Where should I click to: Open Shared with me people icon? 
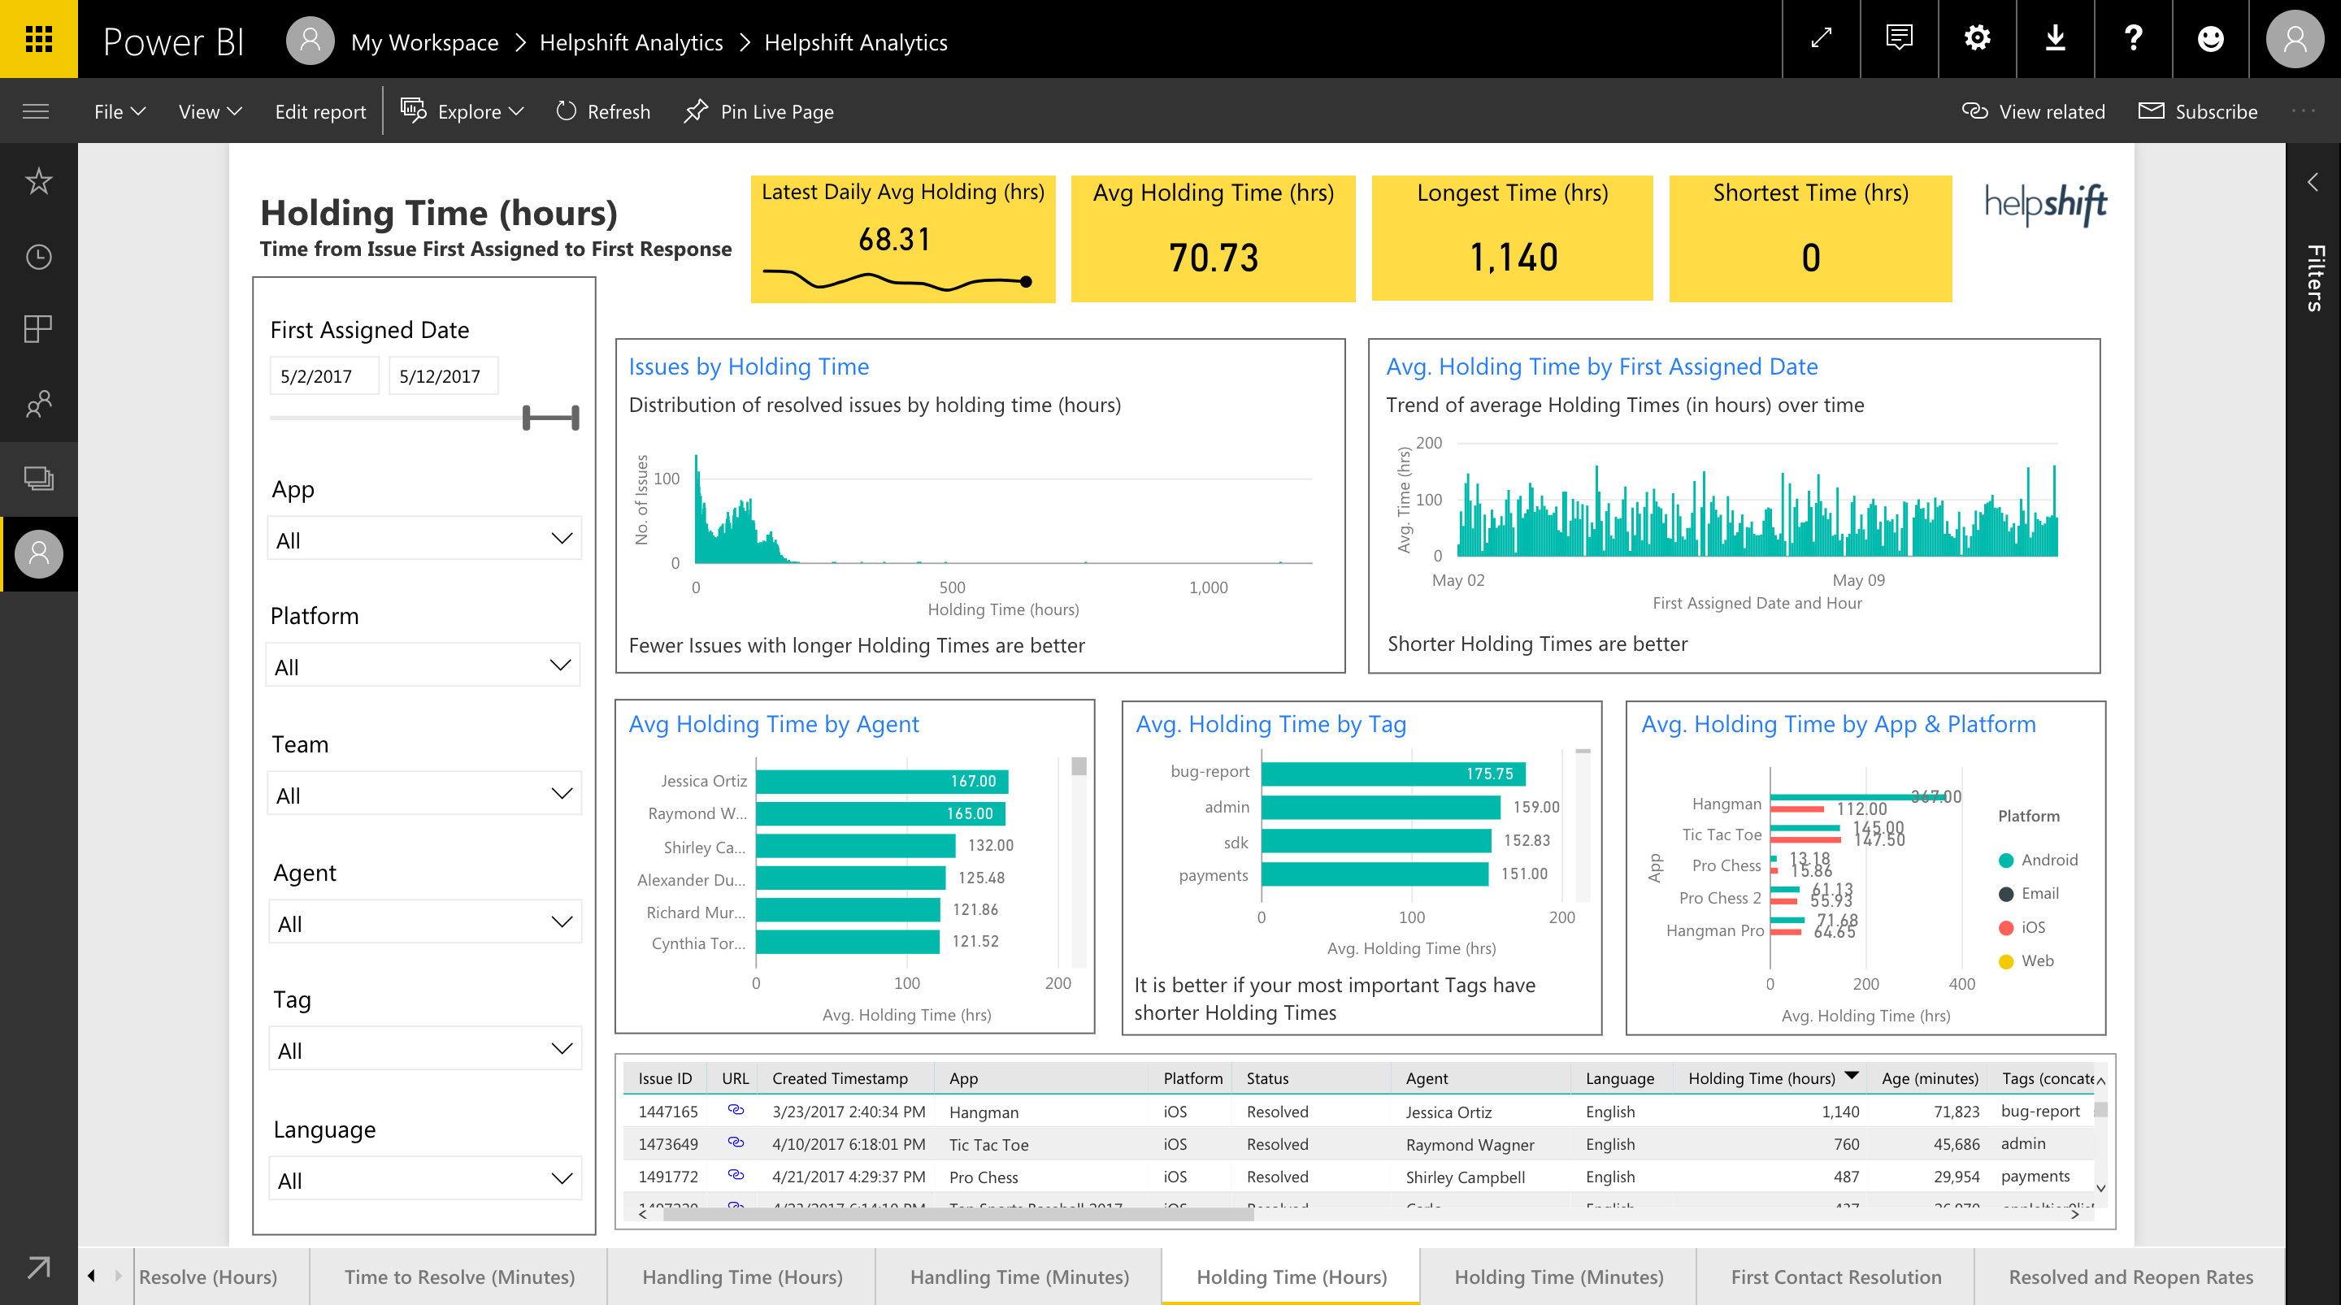coord(38,404)
